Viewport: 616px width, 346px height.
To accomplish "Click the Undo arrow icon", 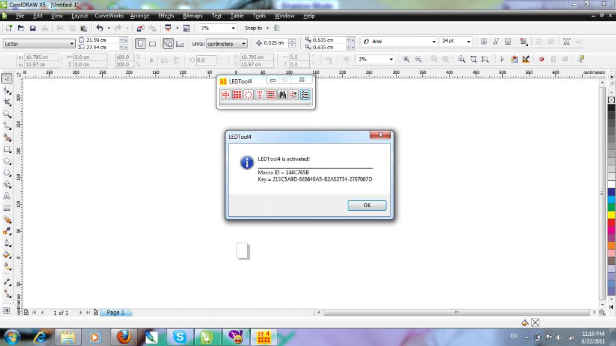I will (100, 28).
